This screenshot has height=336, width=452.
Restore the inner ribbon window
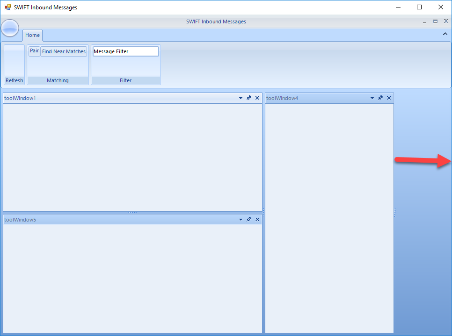(x=435, y=21)
